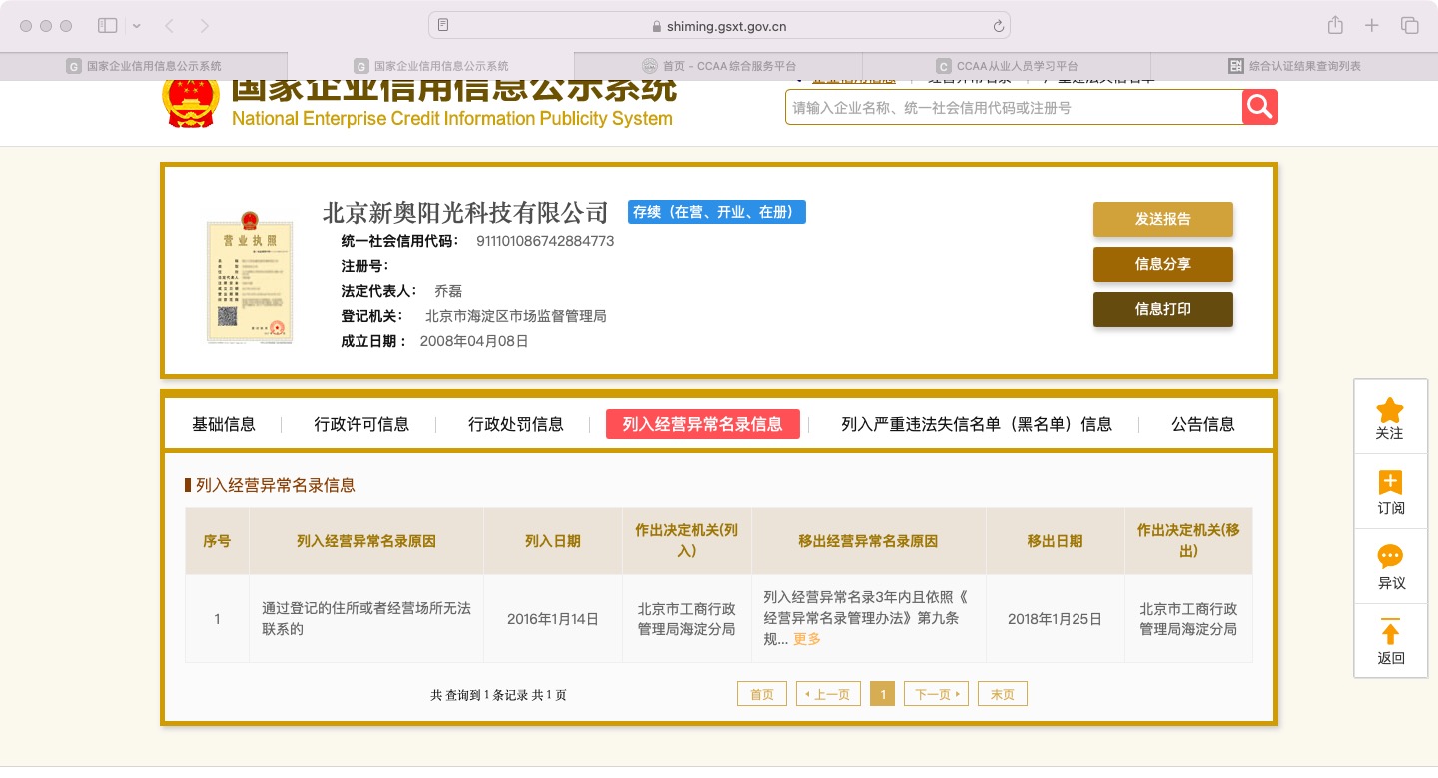Expand removal reason with 更多 link

pyautogui.click(x=806, y=639)
